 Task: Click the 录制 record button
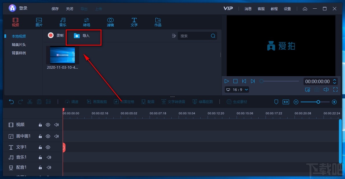click(x=56, y=35)
